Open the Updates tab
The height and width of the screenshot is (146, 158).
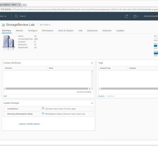pos(120,31)
